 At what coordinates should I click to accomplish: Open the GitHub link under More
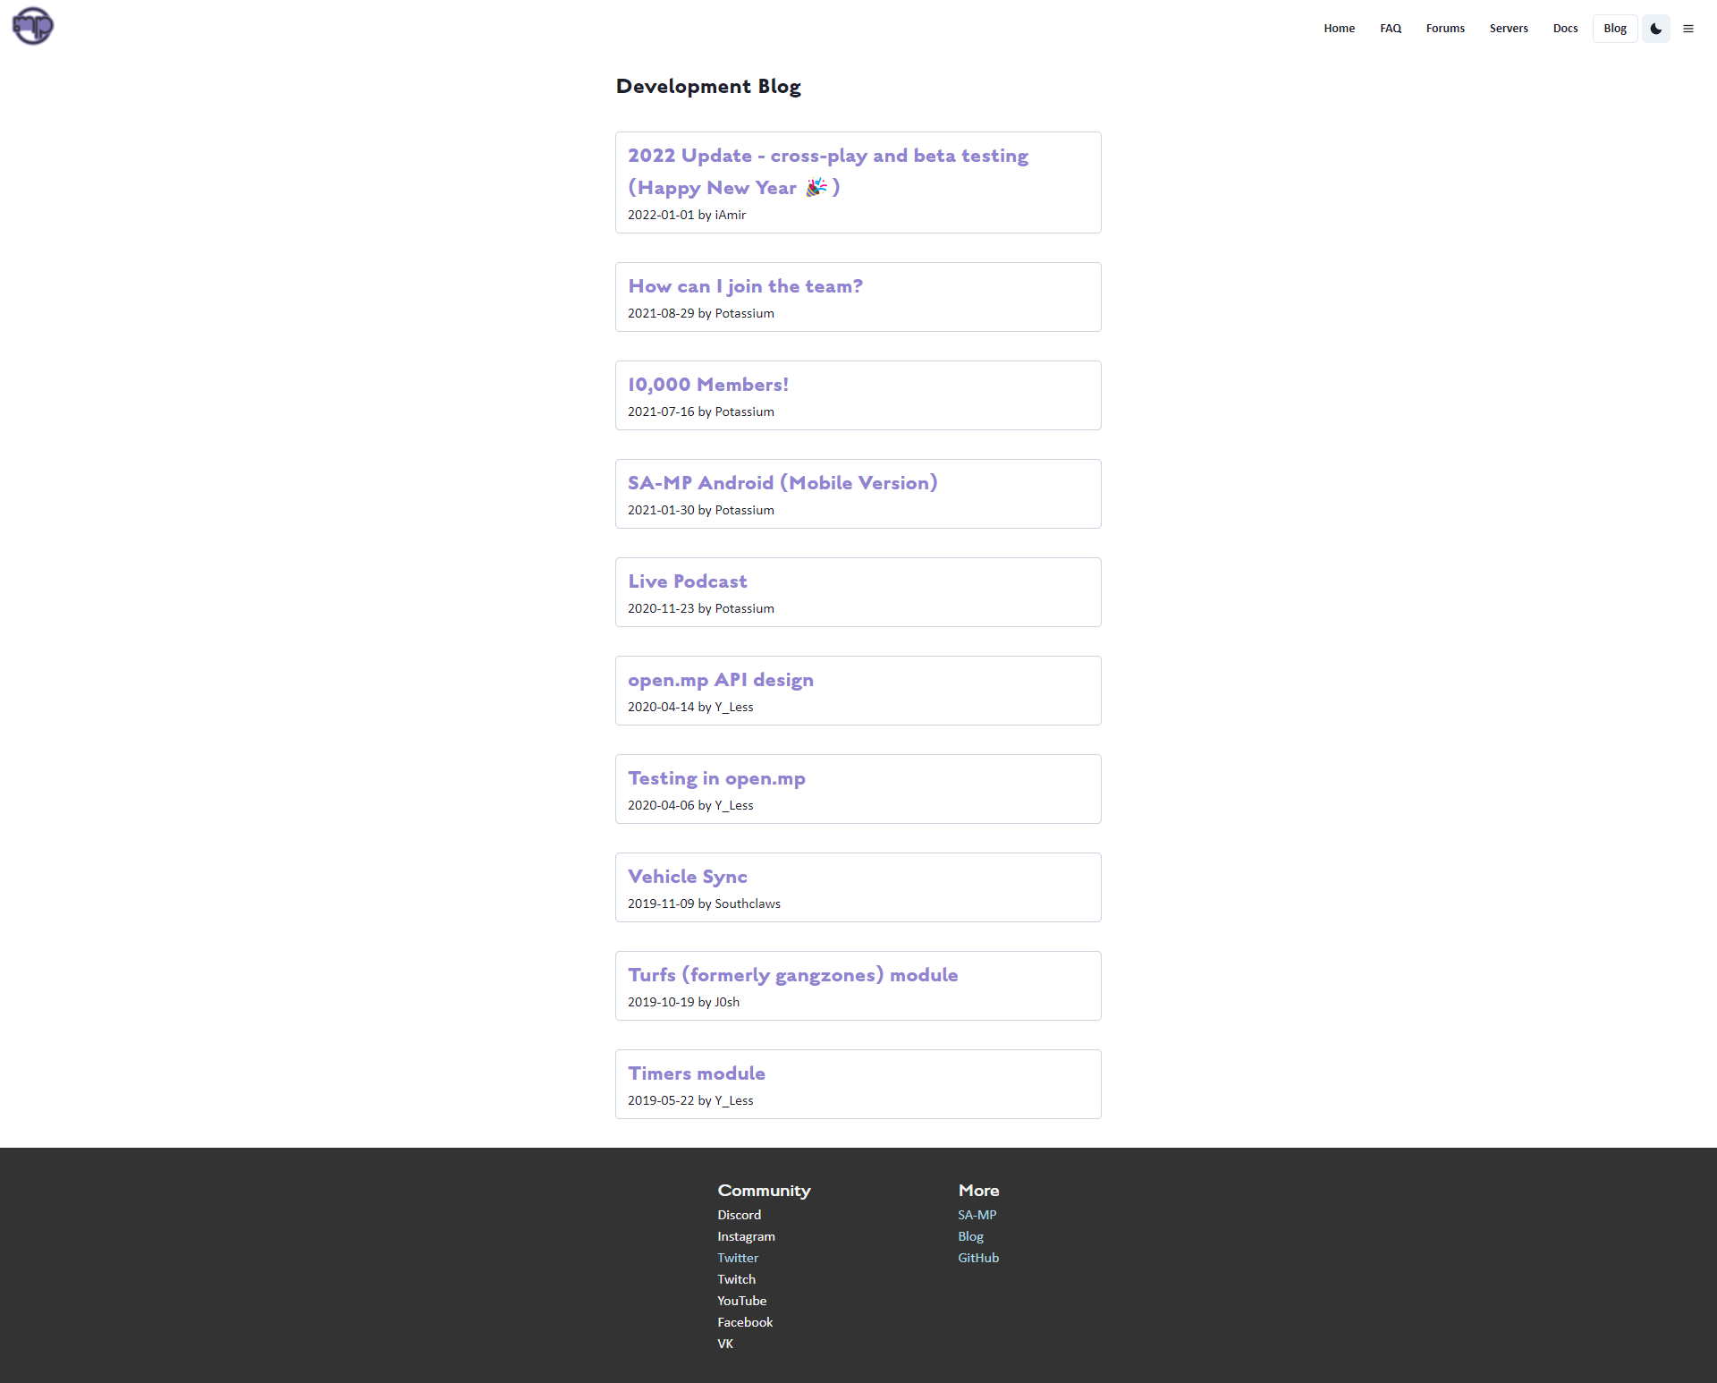978,1257
